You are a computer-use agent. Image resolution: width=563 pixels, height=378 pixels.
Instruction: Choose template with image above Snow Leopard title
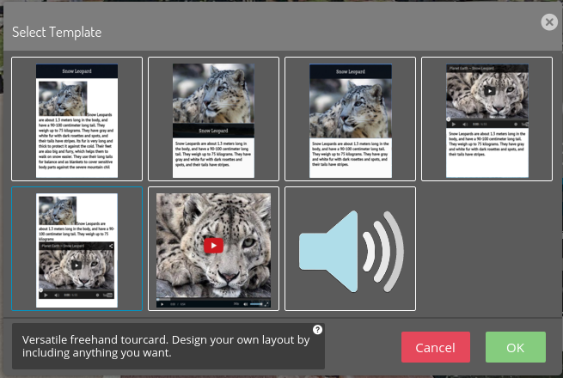(x=214, y=119)
